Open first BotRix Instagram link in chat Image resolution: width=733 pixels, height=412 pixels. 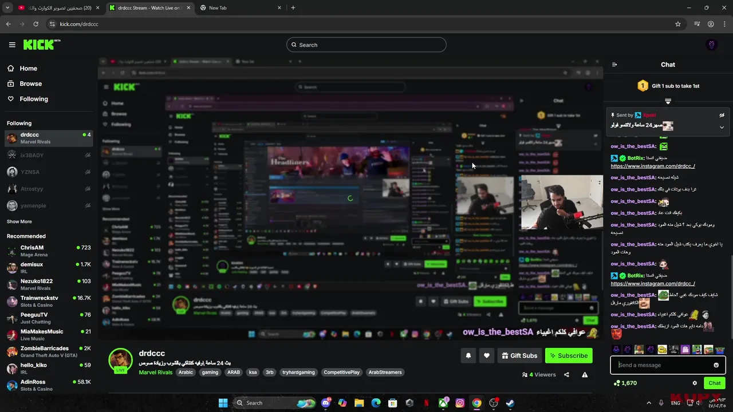653,166
